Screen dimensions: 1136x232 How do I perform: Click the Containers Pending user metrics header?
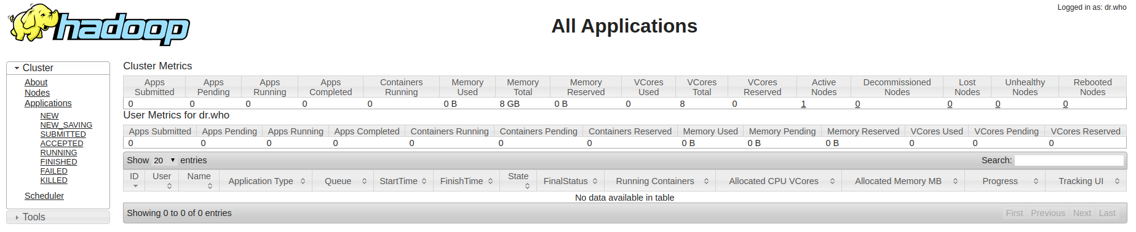click(x=538, y=131)
